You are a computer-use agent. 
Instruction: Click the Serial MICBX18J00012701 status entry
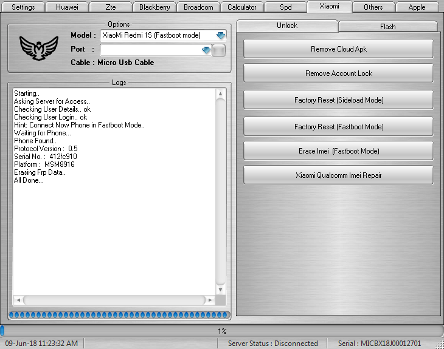[380, 344]
